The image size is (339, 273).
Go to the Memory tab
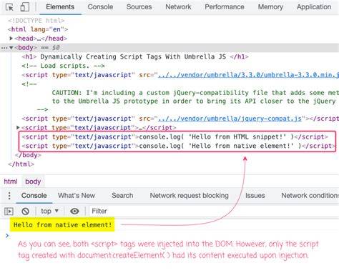tap(270, 7)
